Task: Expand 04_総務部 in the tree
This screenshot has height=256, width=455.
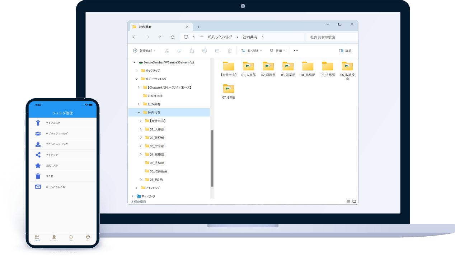Action: point(141,154)
